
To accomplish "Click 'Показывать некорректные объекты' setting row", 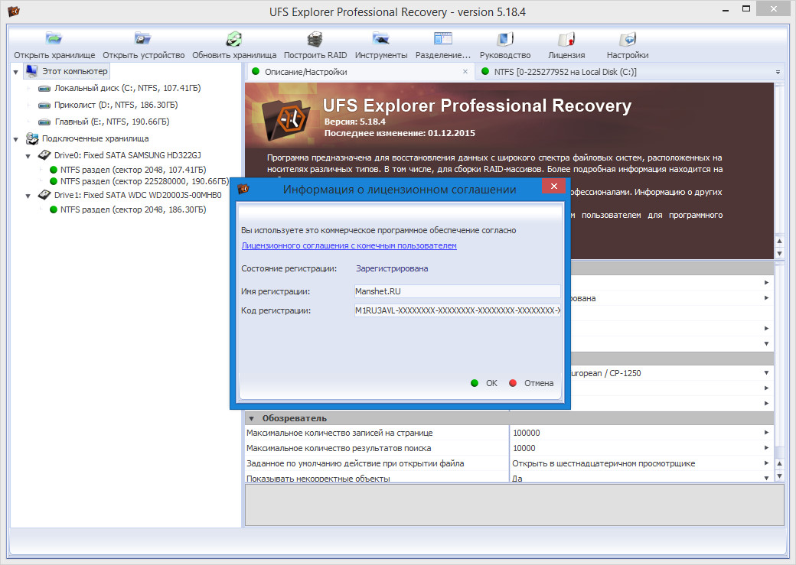I will tap(509, 478).
